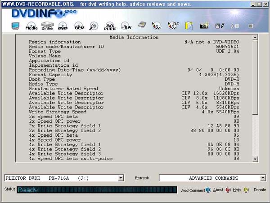Click the DC disc graph icon

point(173,26)
